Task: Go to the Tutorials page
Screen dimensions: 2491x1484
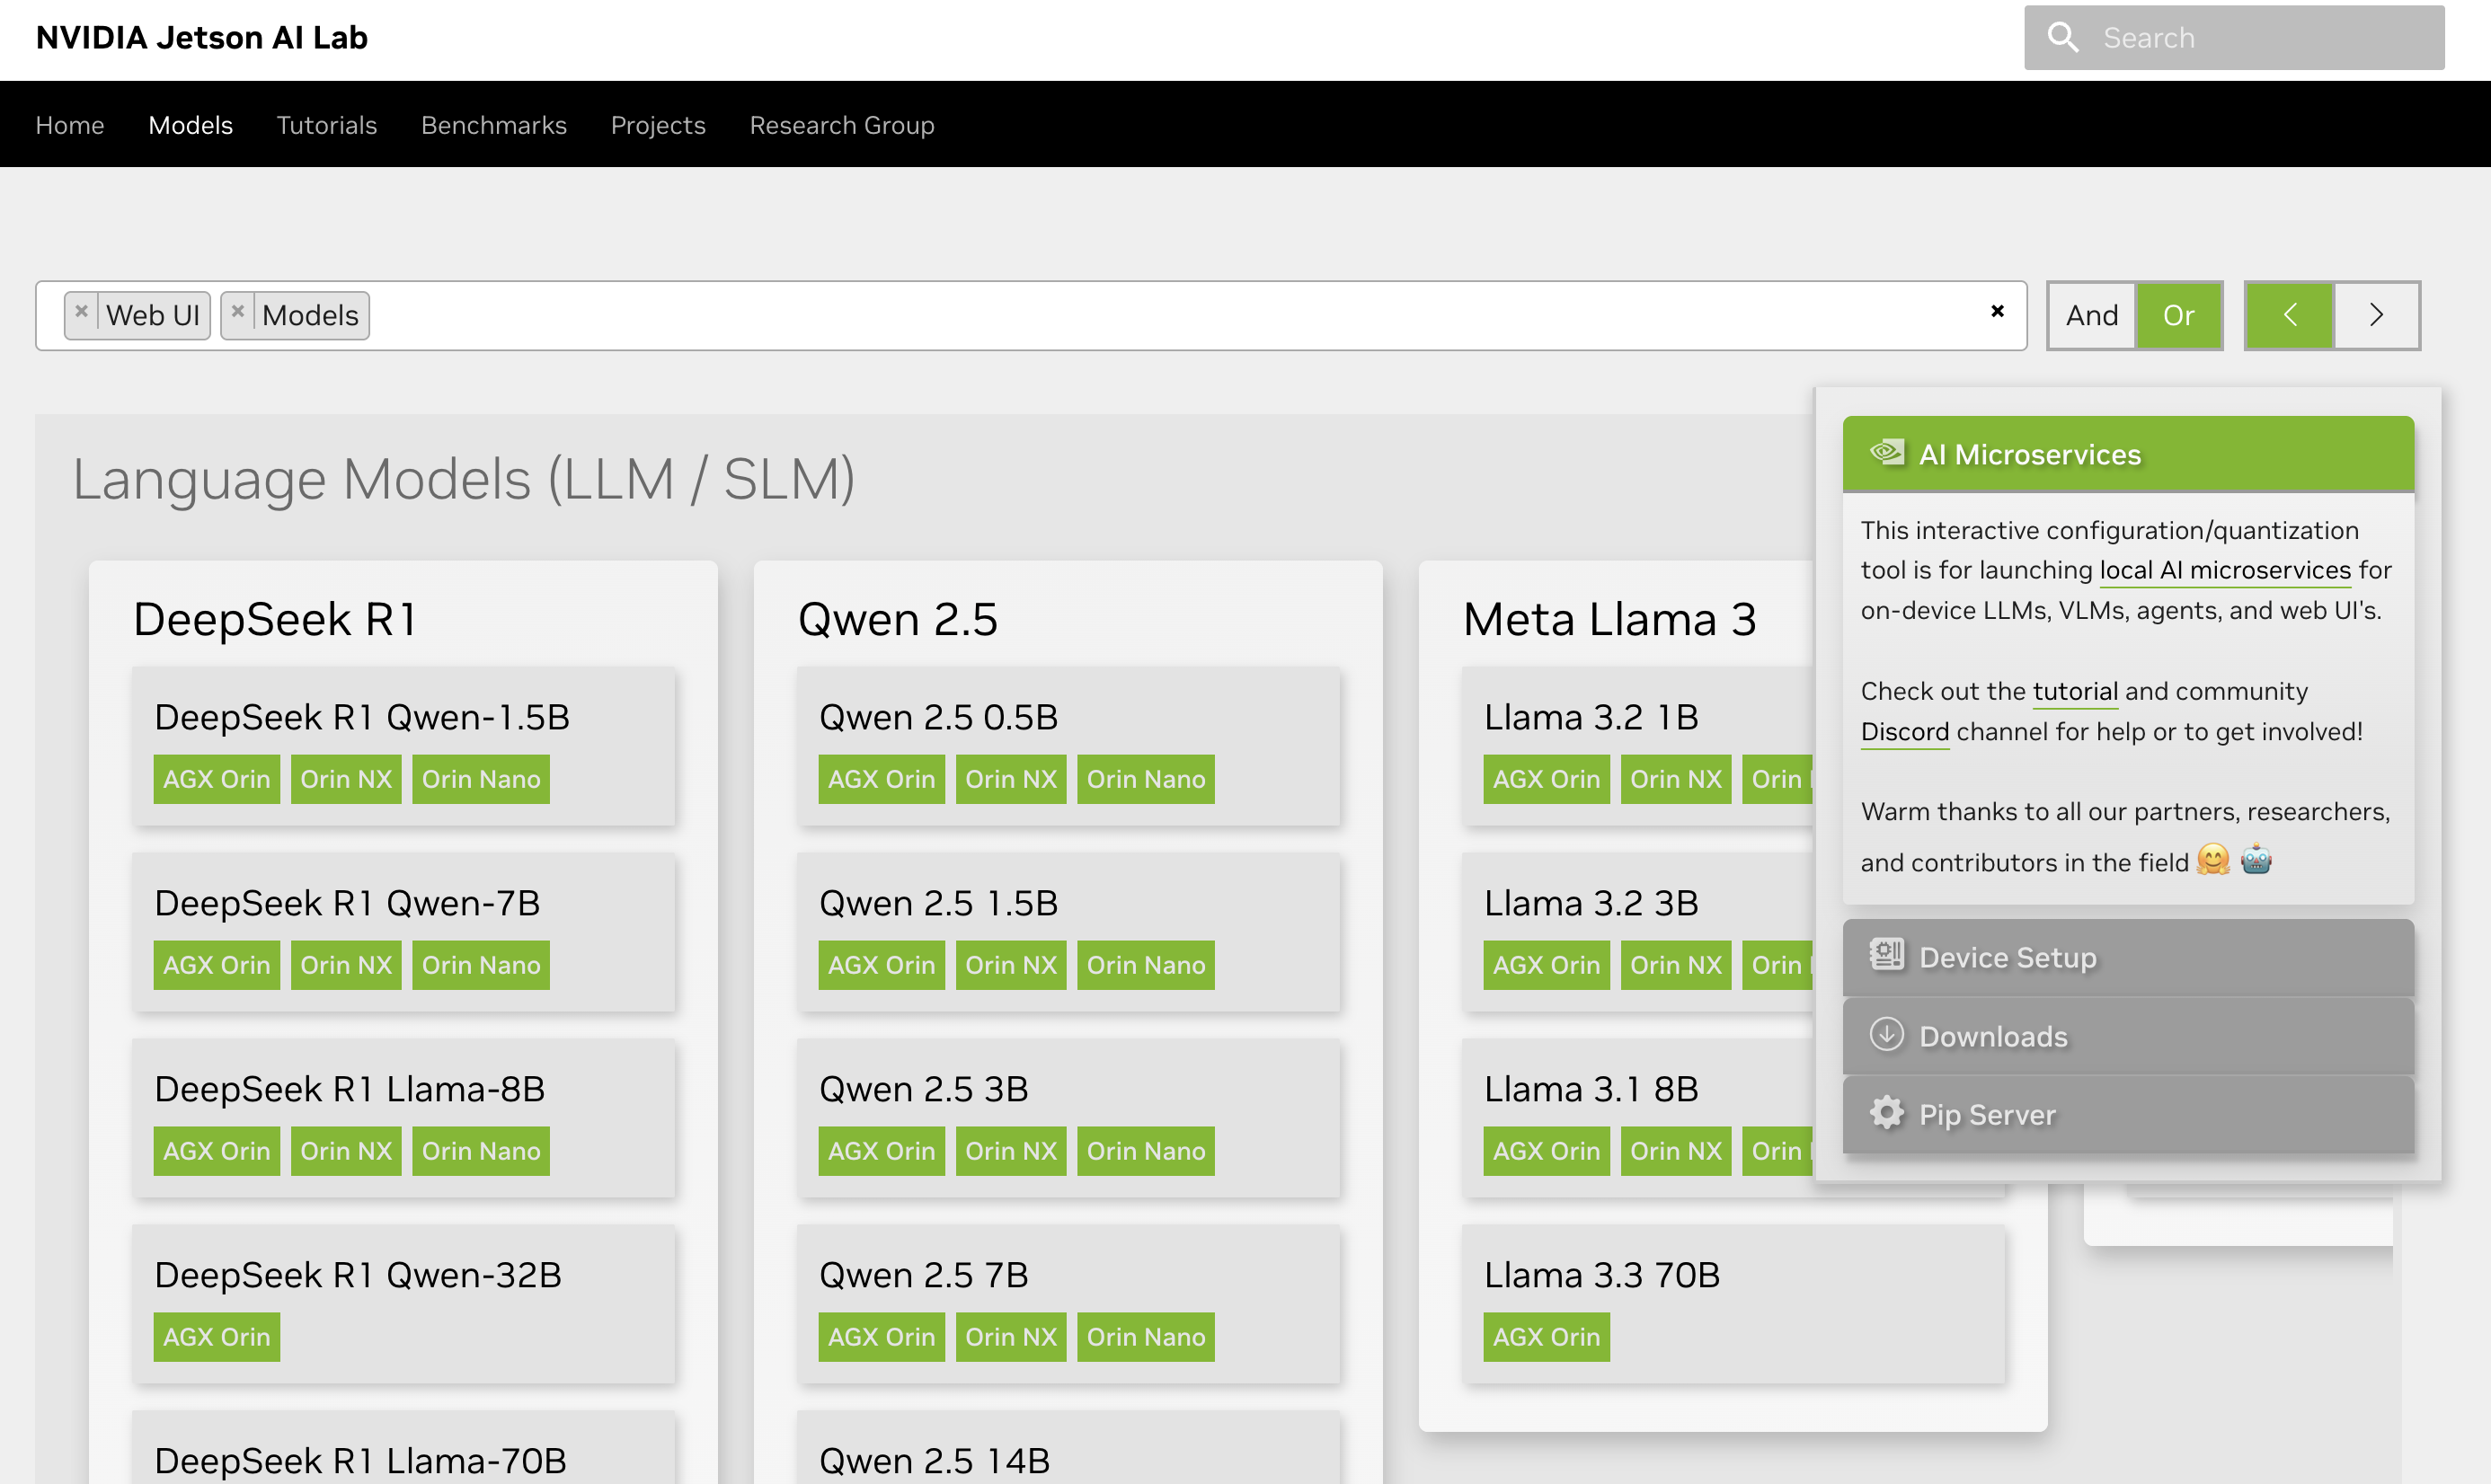Action: coord(326,125)
